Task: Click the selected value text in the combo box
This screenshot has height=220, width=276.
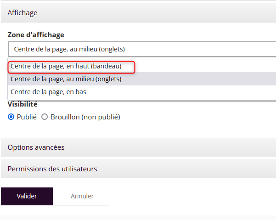Action: coord(69,49)
